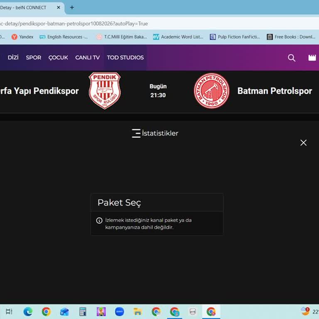The width and height of the screenshot is (319, 319).
Task: Click the İstatistikler list icon
Action: click(x=136, y=133)
